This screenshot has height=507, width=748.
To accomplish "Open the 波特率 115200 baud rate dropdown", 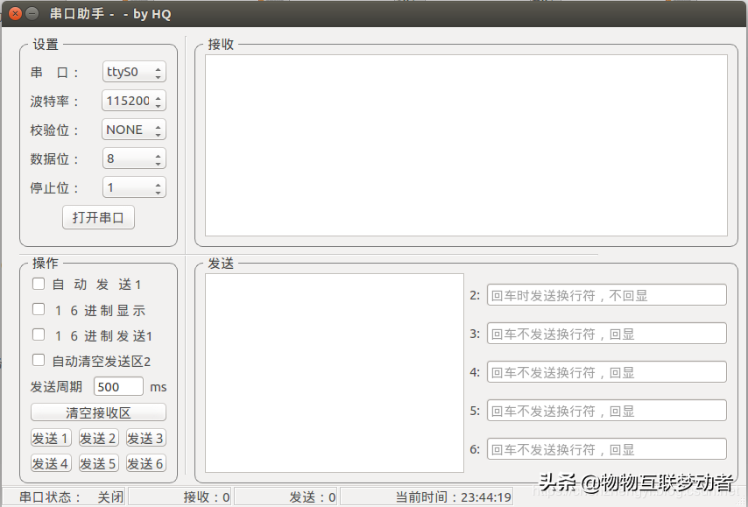I will pos(134,101).
